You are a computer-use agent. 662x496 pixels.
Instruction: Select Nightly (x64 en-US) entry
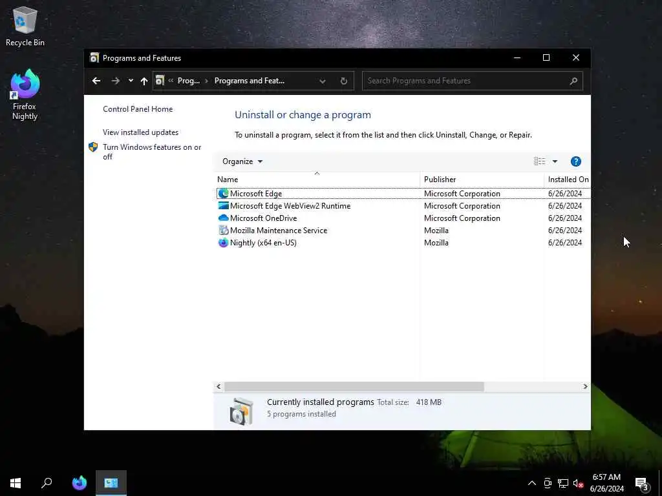tap(403, 243)
